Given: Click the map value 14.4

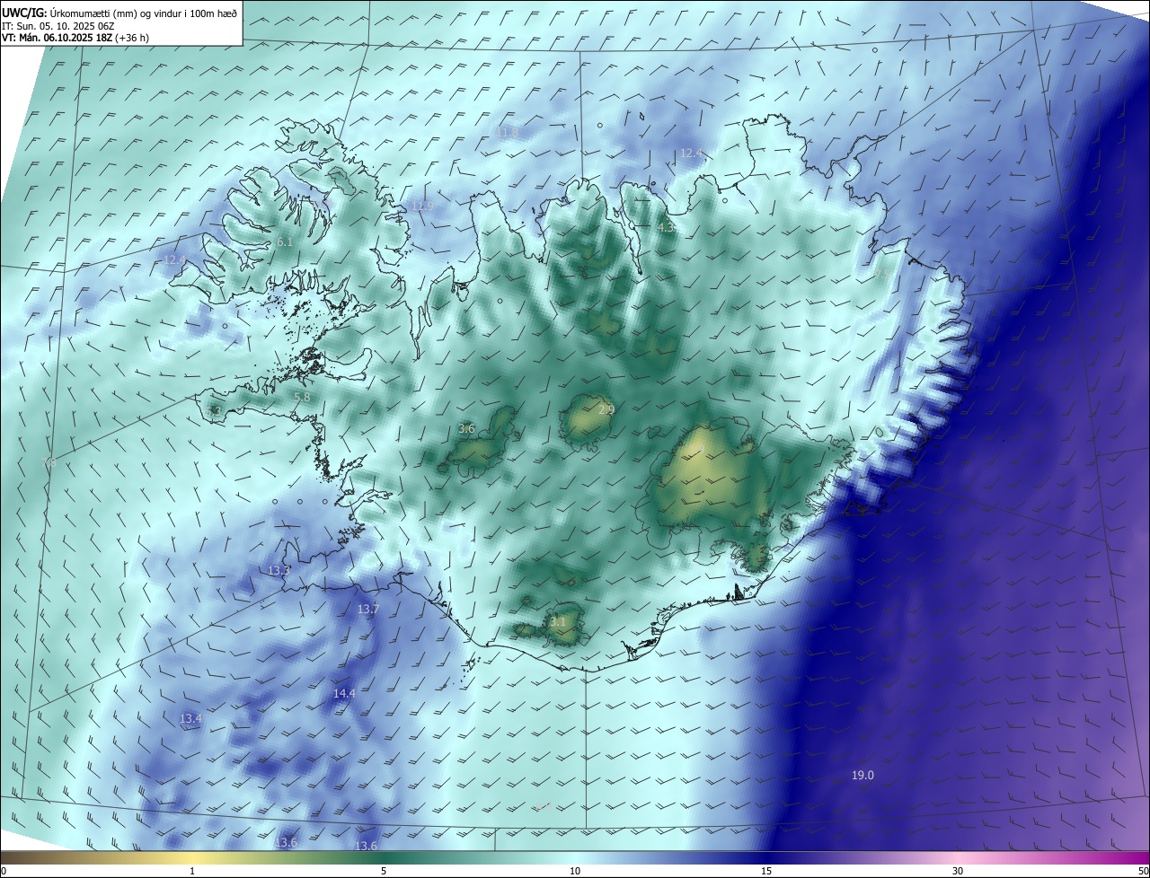Looking at the screenshot, I should [344, 694].
